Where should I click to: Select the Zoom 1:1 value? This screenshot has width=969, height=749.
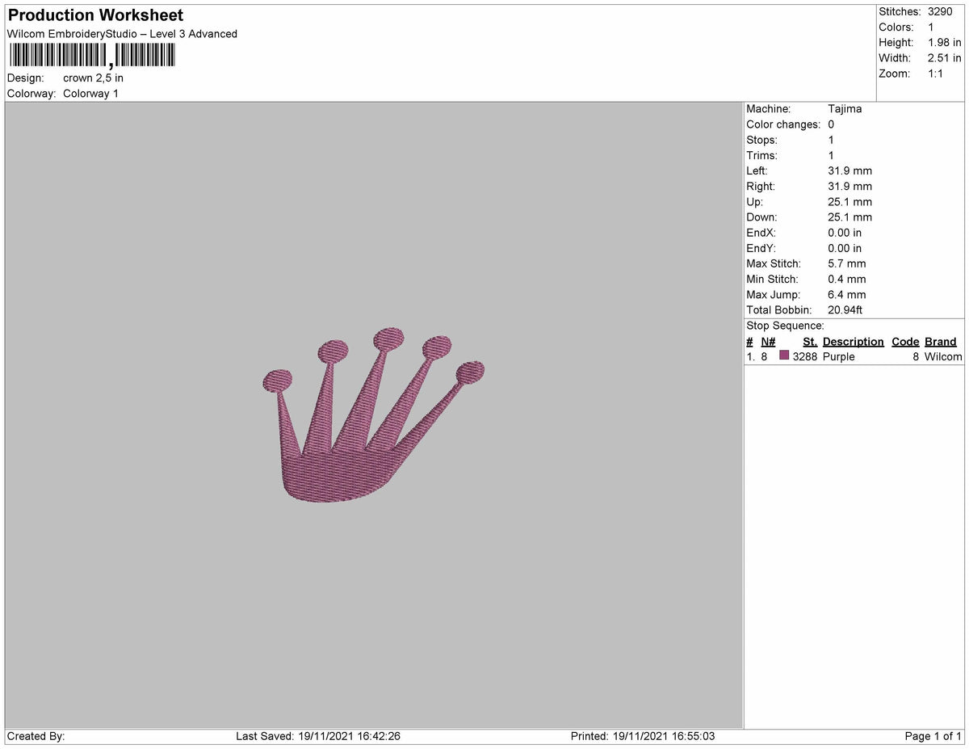(936, 74)
